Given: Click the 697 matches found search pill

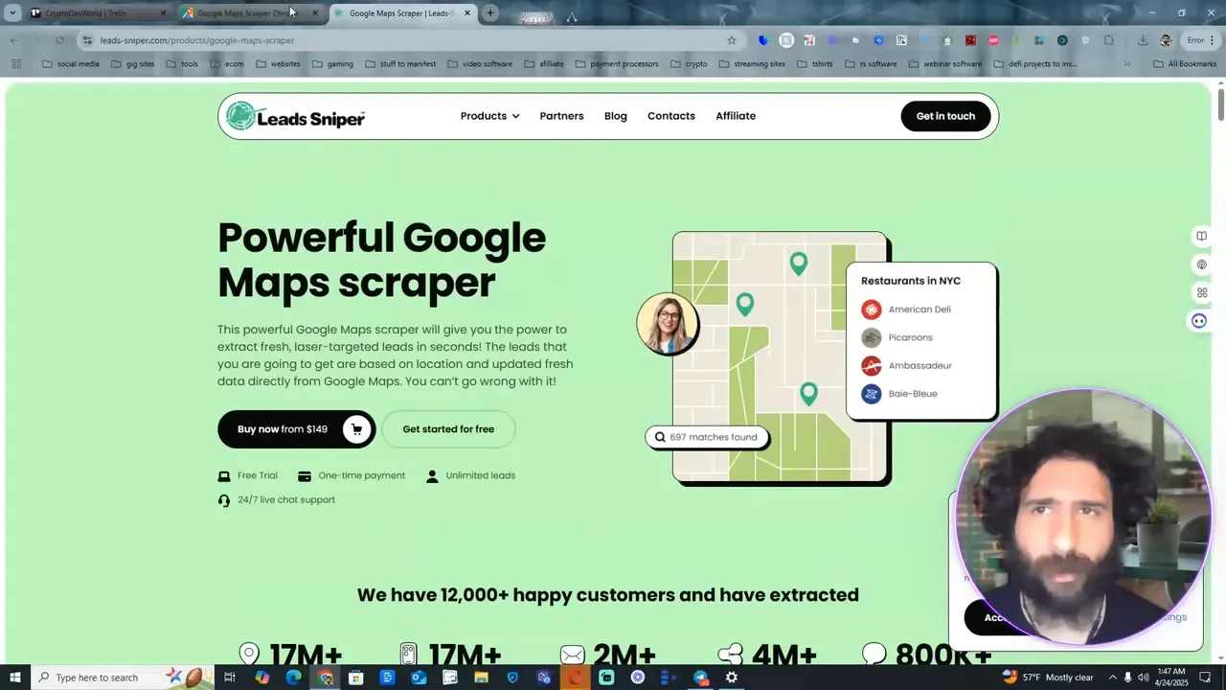Looking at the screenshot, I should pos(707,437).
